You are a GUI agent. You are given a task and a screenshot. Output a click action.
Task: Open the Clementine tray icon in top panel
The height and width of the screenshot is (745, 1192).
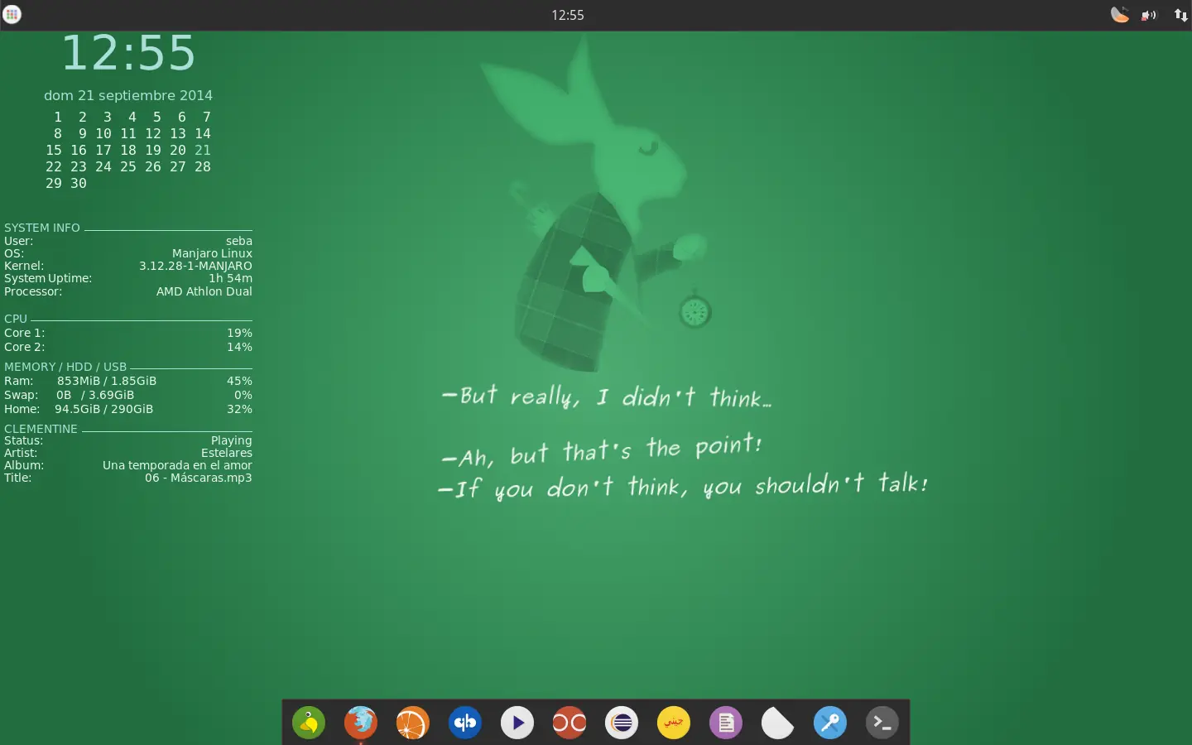coord(1119,14)
